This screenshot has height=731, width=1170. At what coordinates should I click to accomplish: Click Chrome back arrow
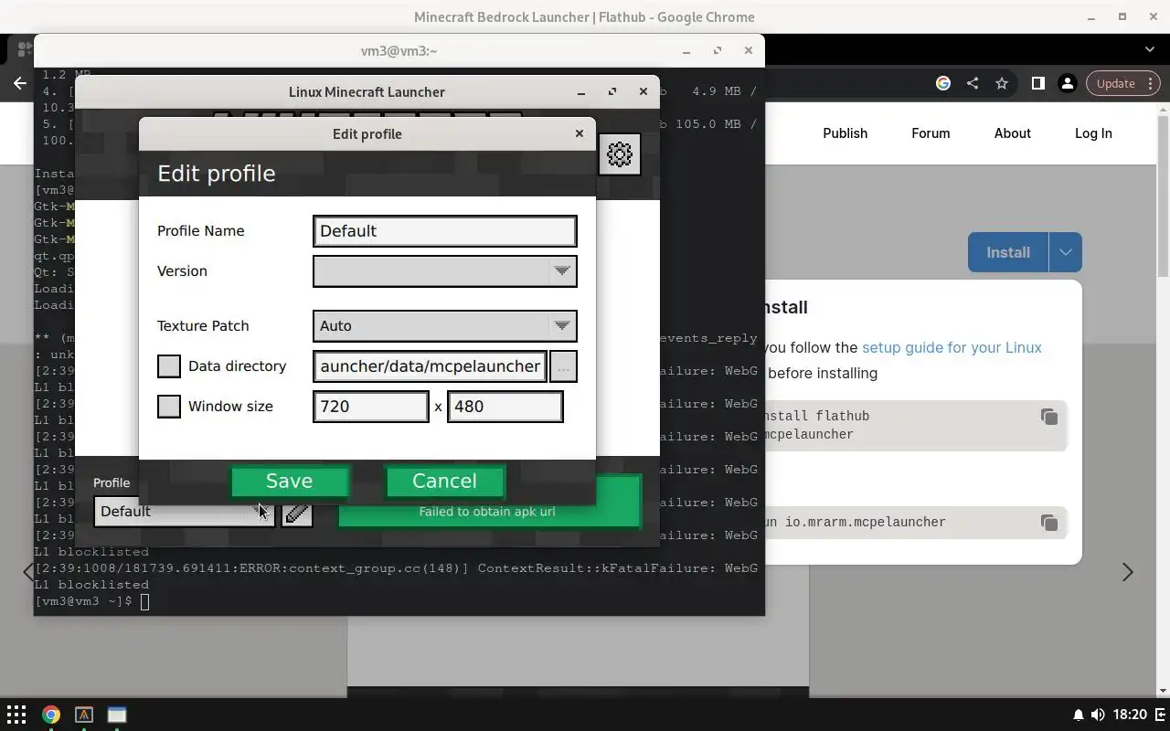pos(20,83)
